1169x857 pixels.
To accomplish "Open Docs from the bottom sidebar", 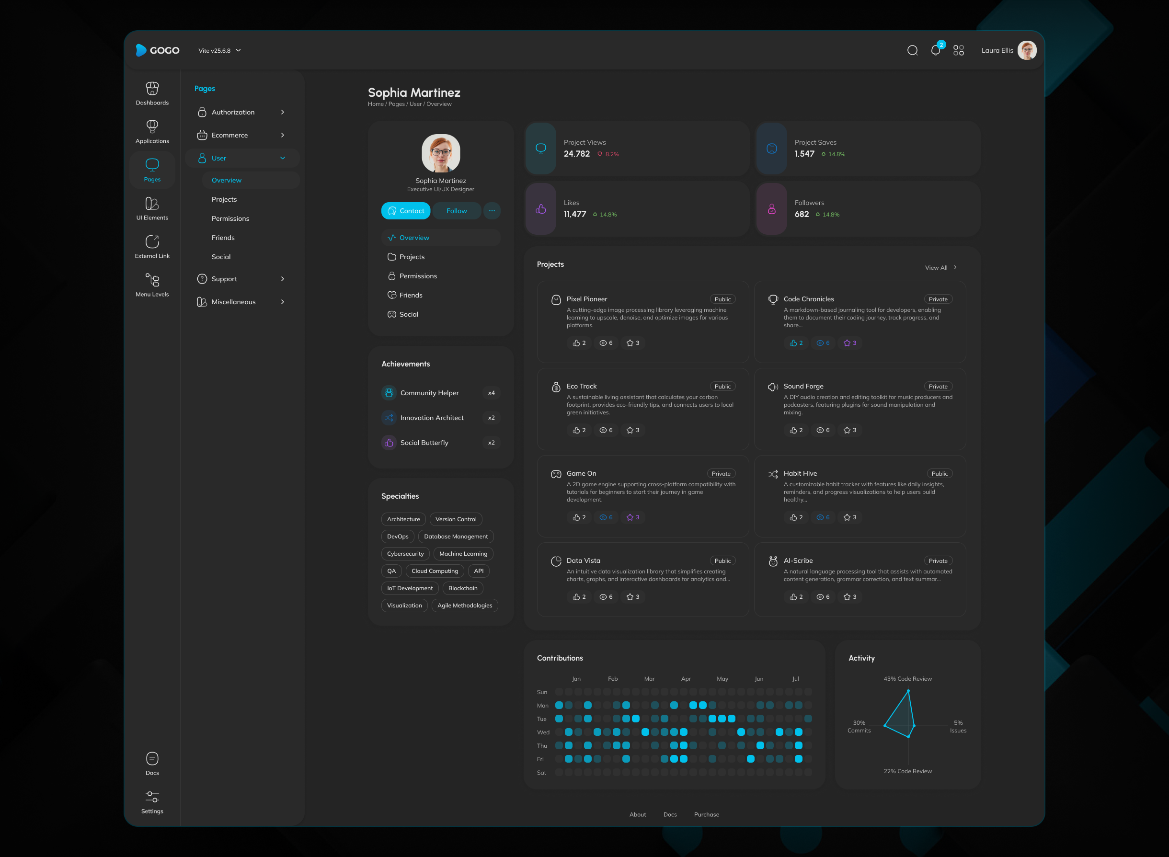I will 152,763.
